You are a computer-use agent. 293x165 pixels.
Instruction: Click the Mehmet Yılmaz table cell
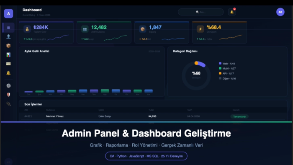[55, 116]
